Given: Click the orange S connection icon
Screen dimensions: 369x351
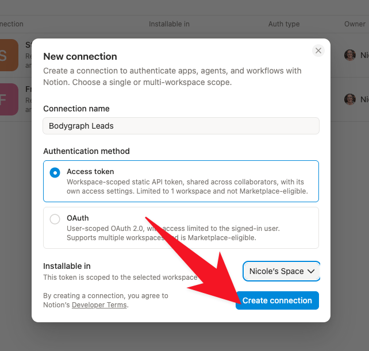Looking at the screenshot, I should click(9, 55).
